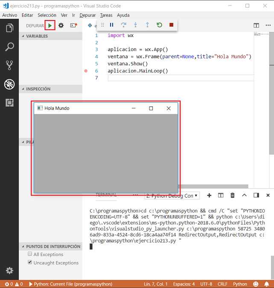Show errors and warnings count

14,284
